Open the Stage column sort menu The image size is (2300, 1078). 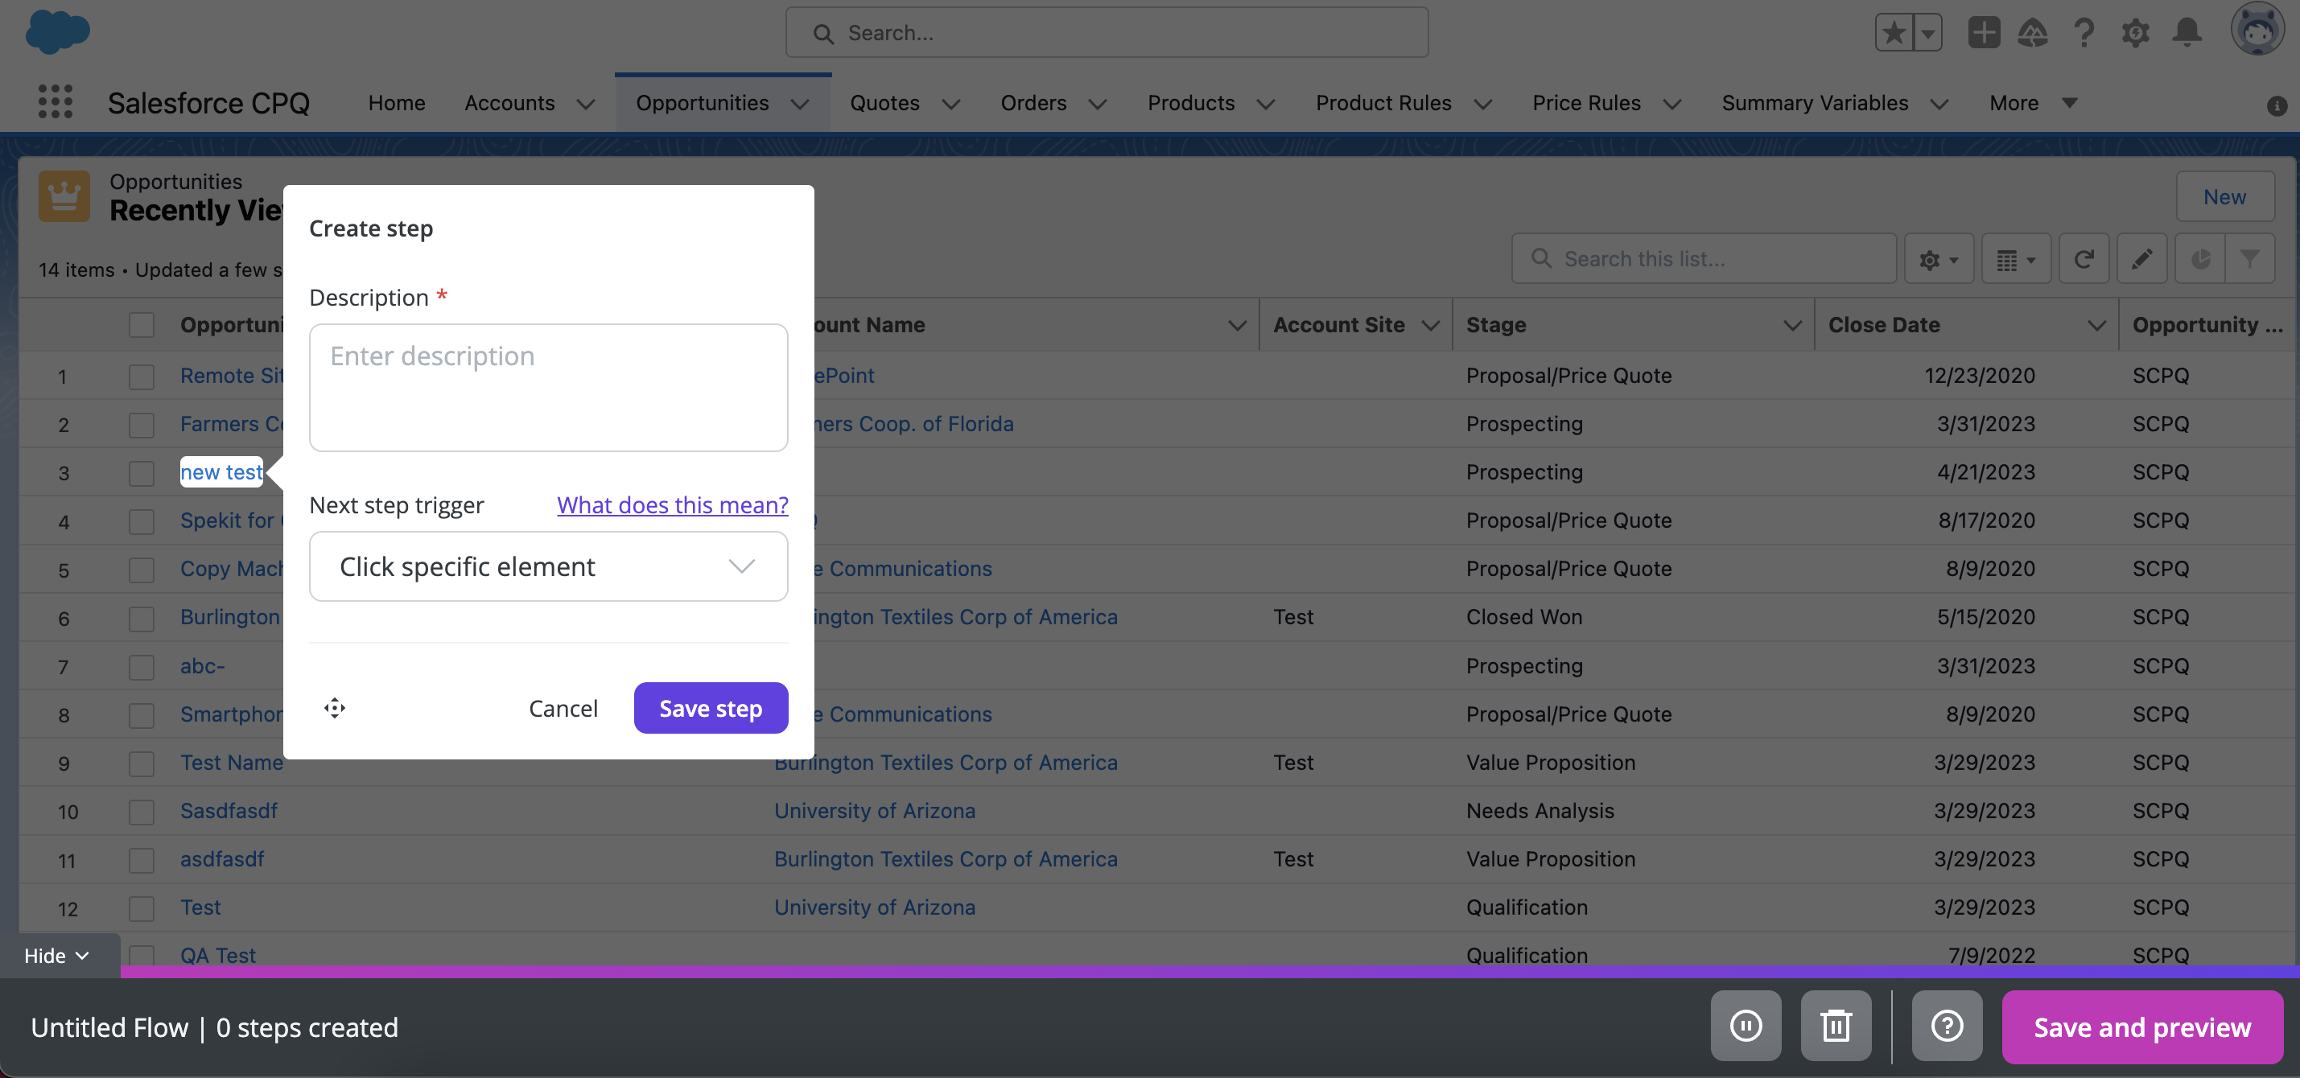pyautogui.click(x=1792, y=326)
